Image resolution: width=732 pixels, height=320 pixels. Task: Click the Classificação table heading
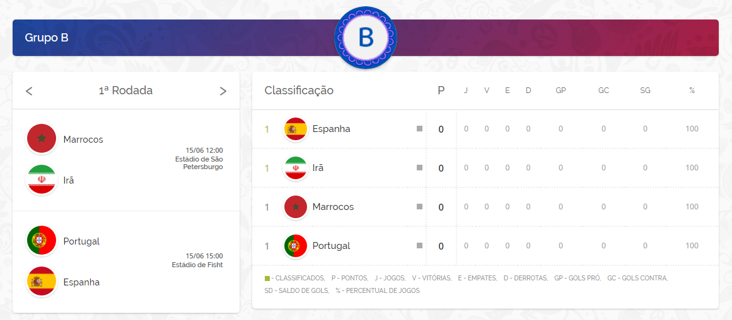pos(299,91)
